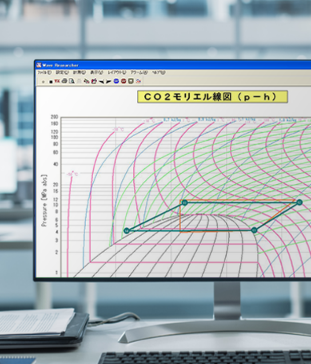311x364 pixels.
Task: Click the red TX toolbar icon
Action: (x=57, y=81)
